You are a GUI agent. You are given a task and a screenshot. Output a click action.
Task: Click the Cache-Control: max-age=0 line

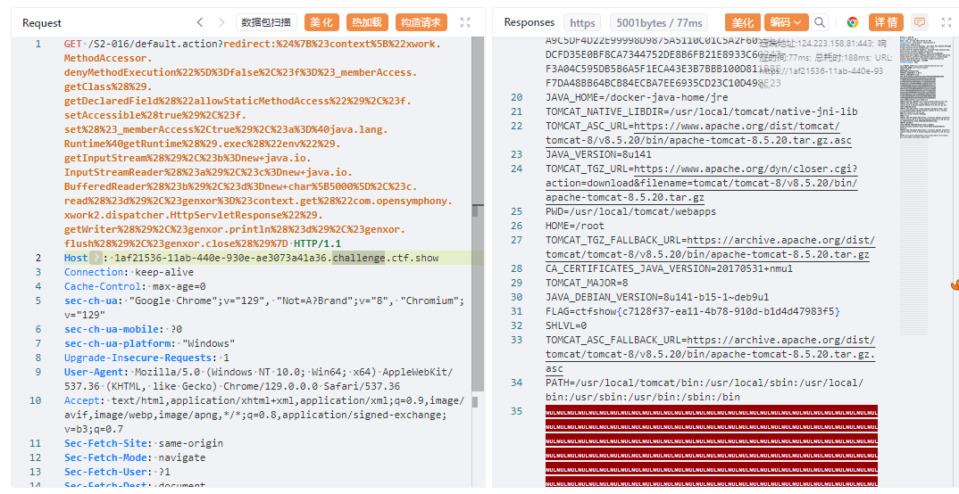(135, 286)
